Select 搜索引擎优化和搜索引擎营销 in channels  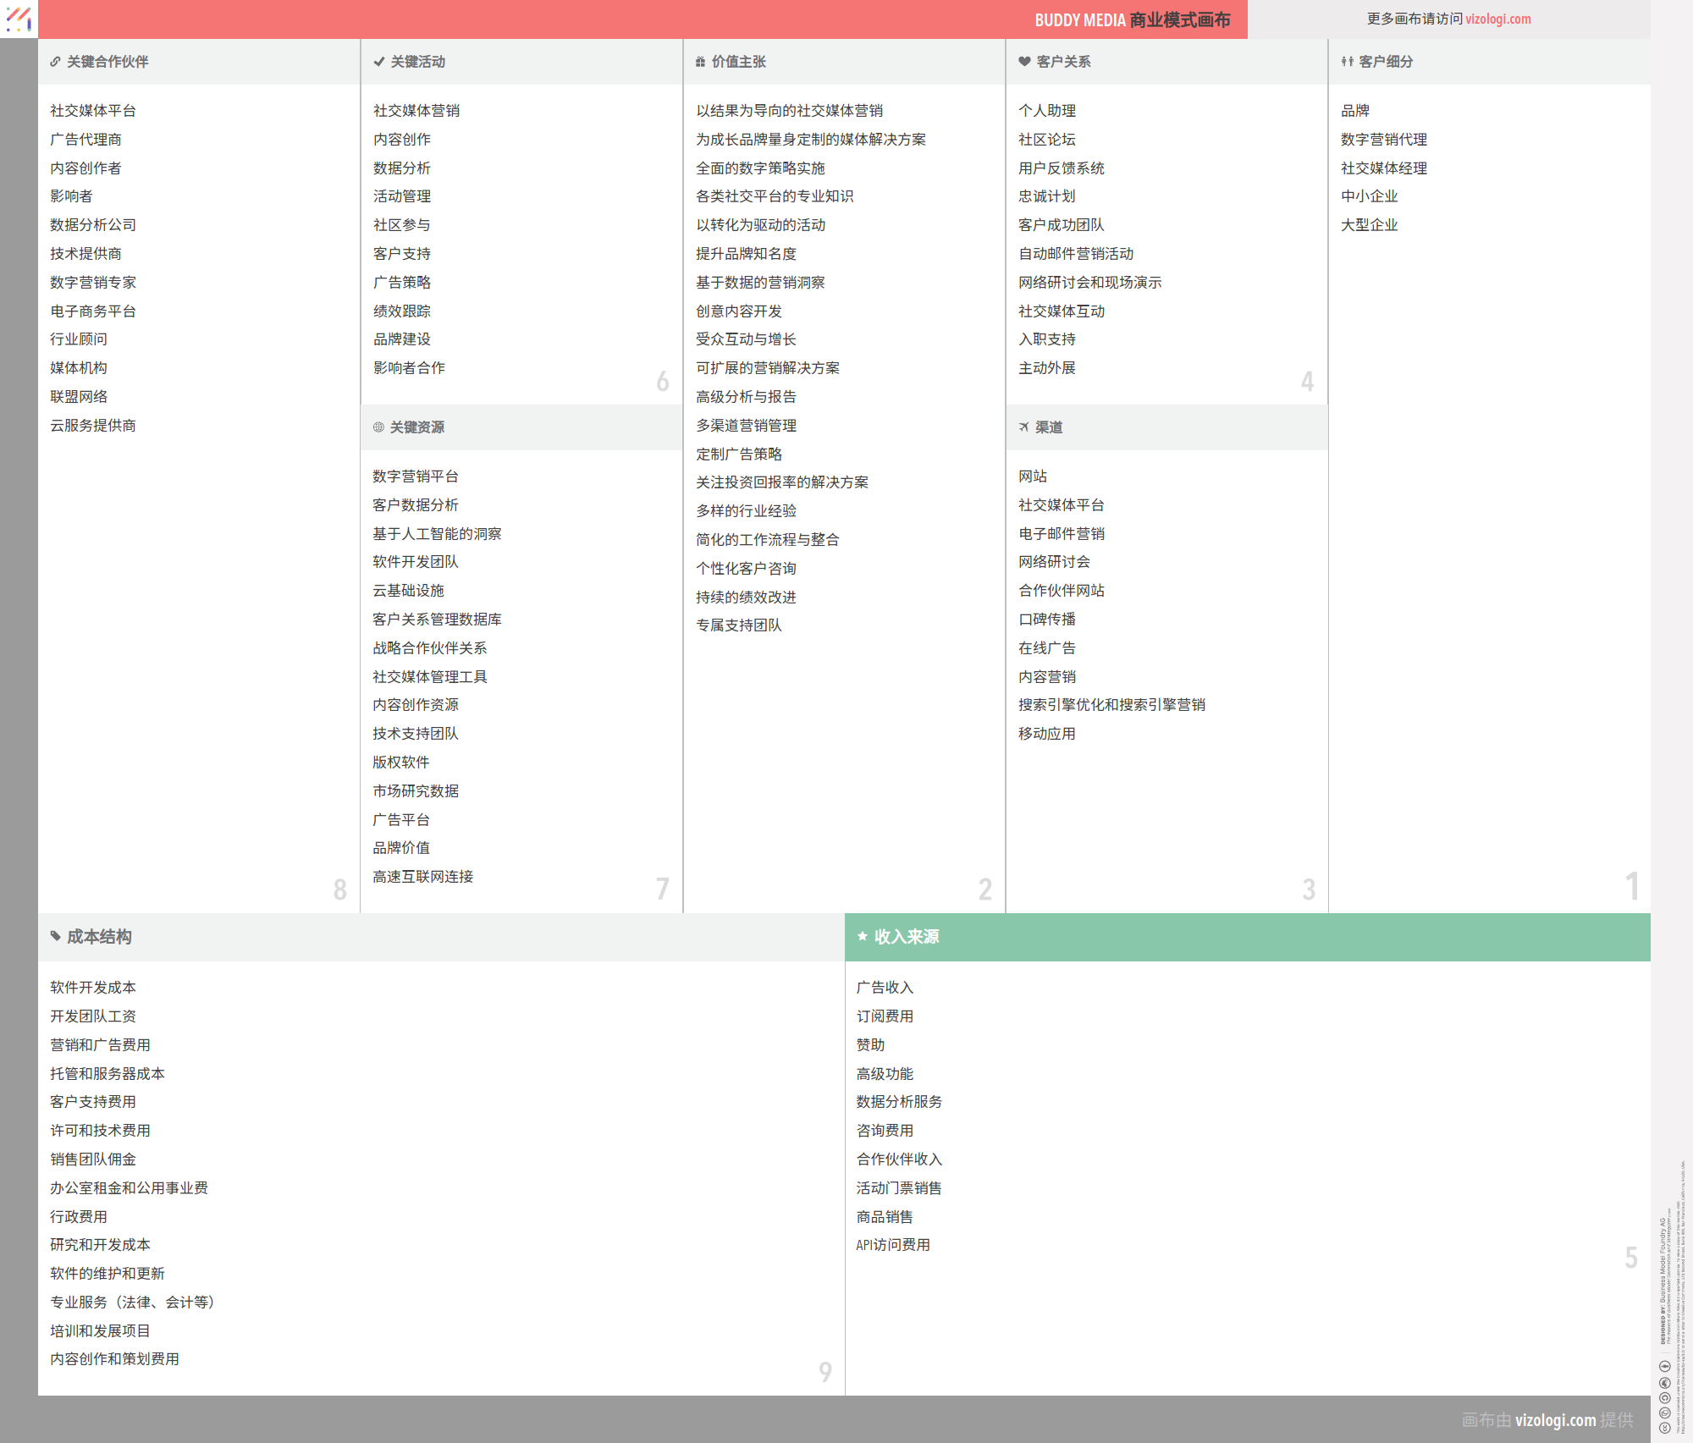click(x=1111, y=705)
